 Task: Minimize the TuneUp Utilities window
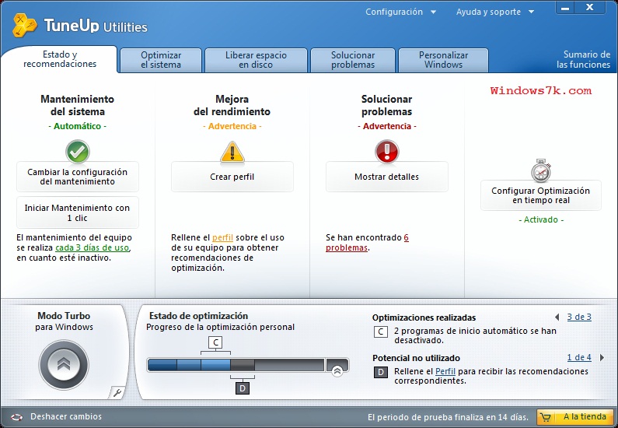[x=565, y=8]
